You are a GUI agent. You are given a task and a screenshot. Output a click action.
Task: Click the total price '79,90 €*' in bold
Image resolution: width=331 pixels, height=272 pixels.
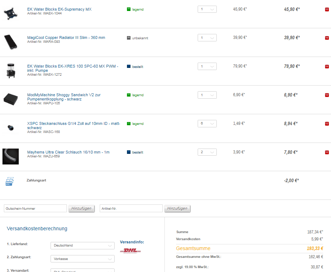292,66
